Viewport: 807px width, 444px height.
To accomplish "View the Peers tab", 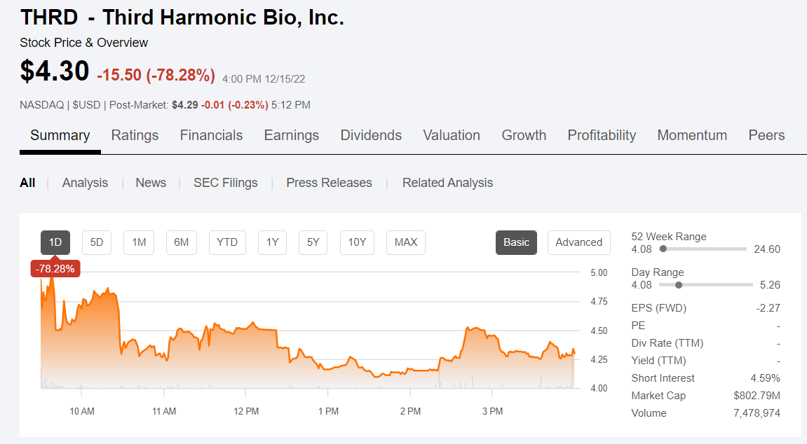I will (766, 135).
